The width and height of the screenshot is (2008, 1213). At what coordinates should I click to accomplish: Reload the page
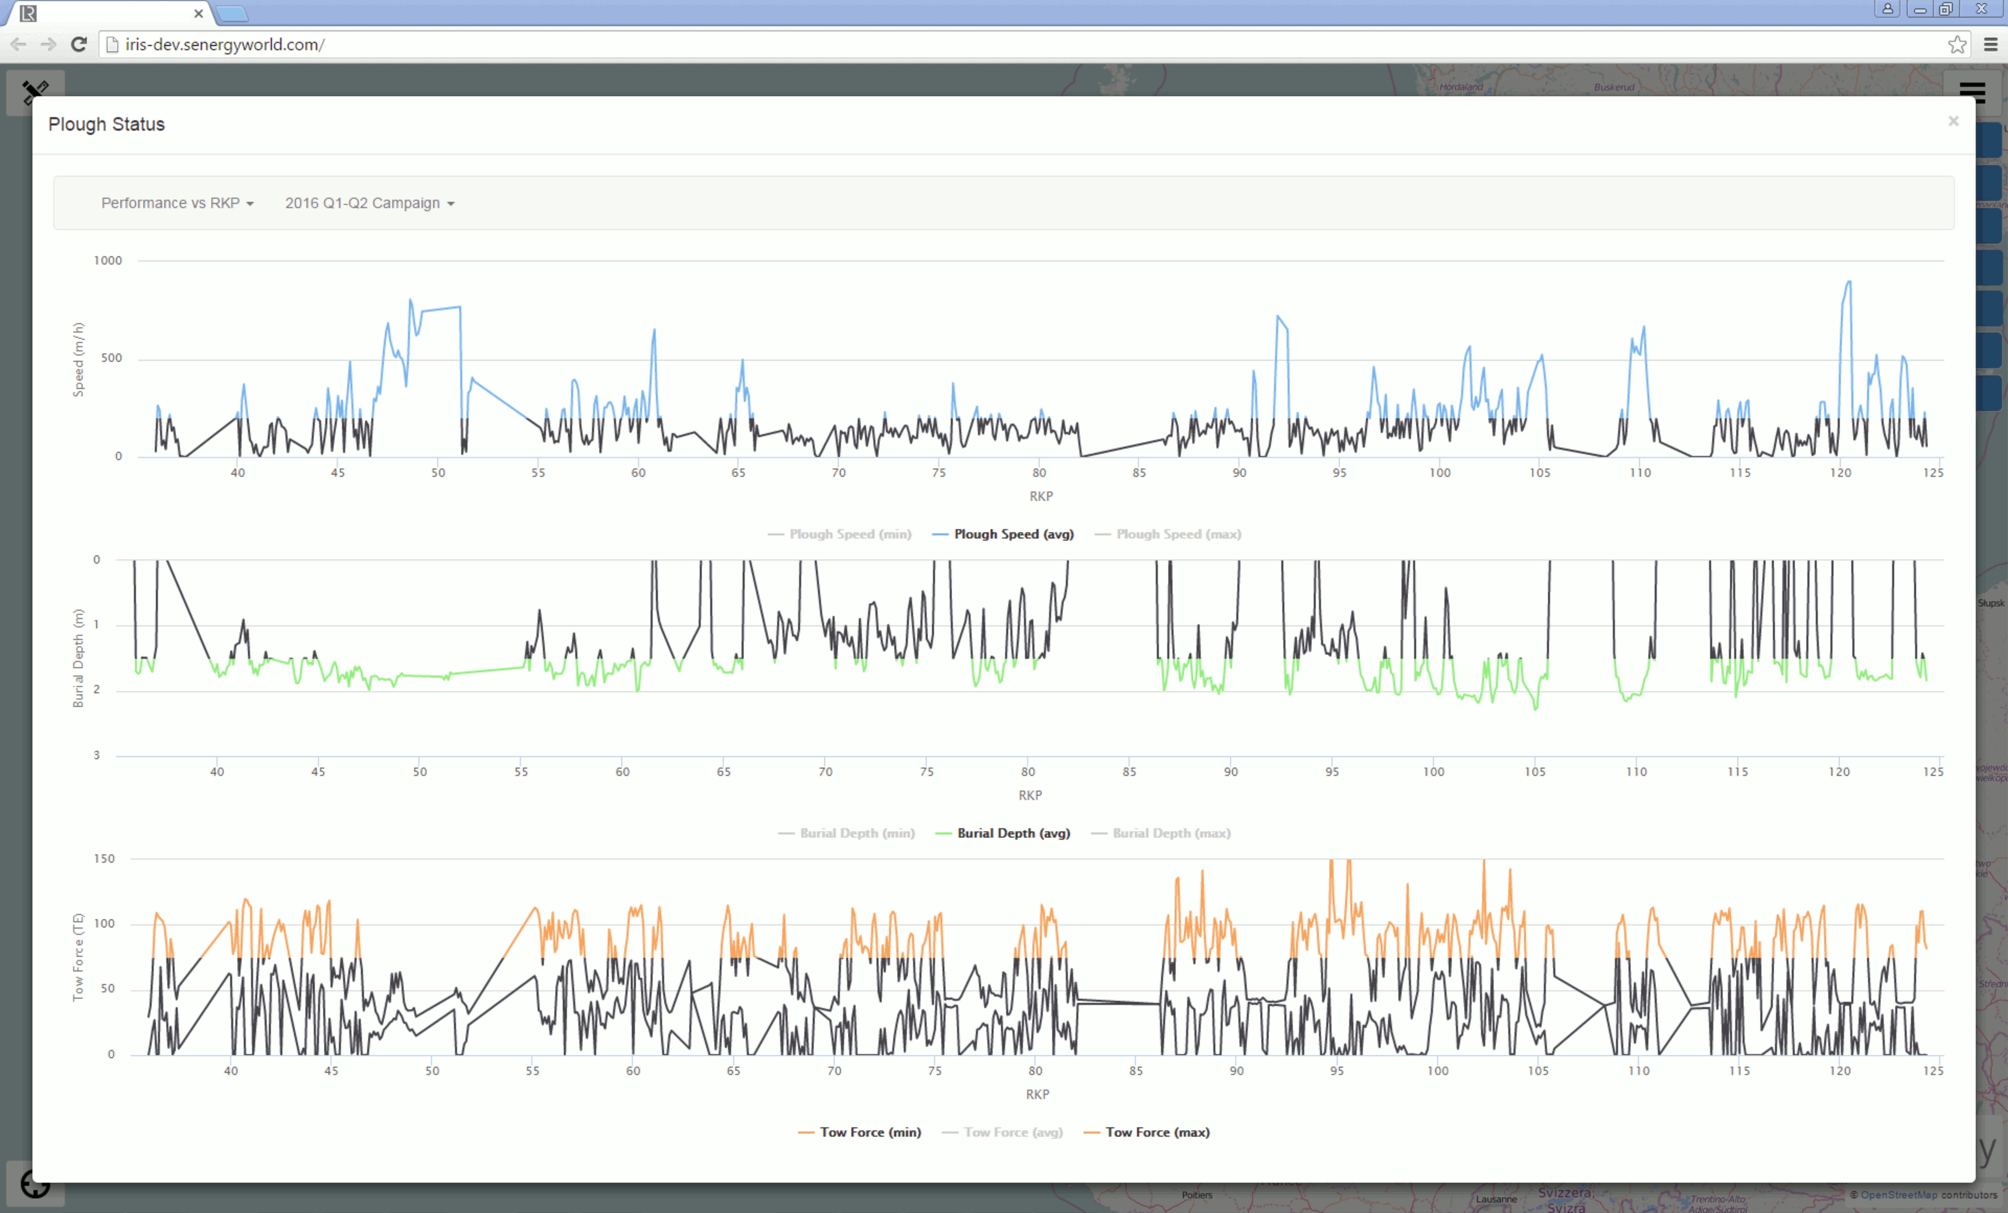click(79, 45)
